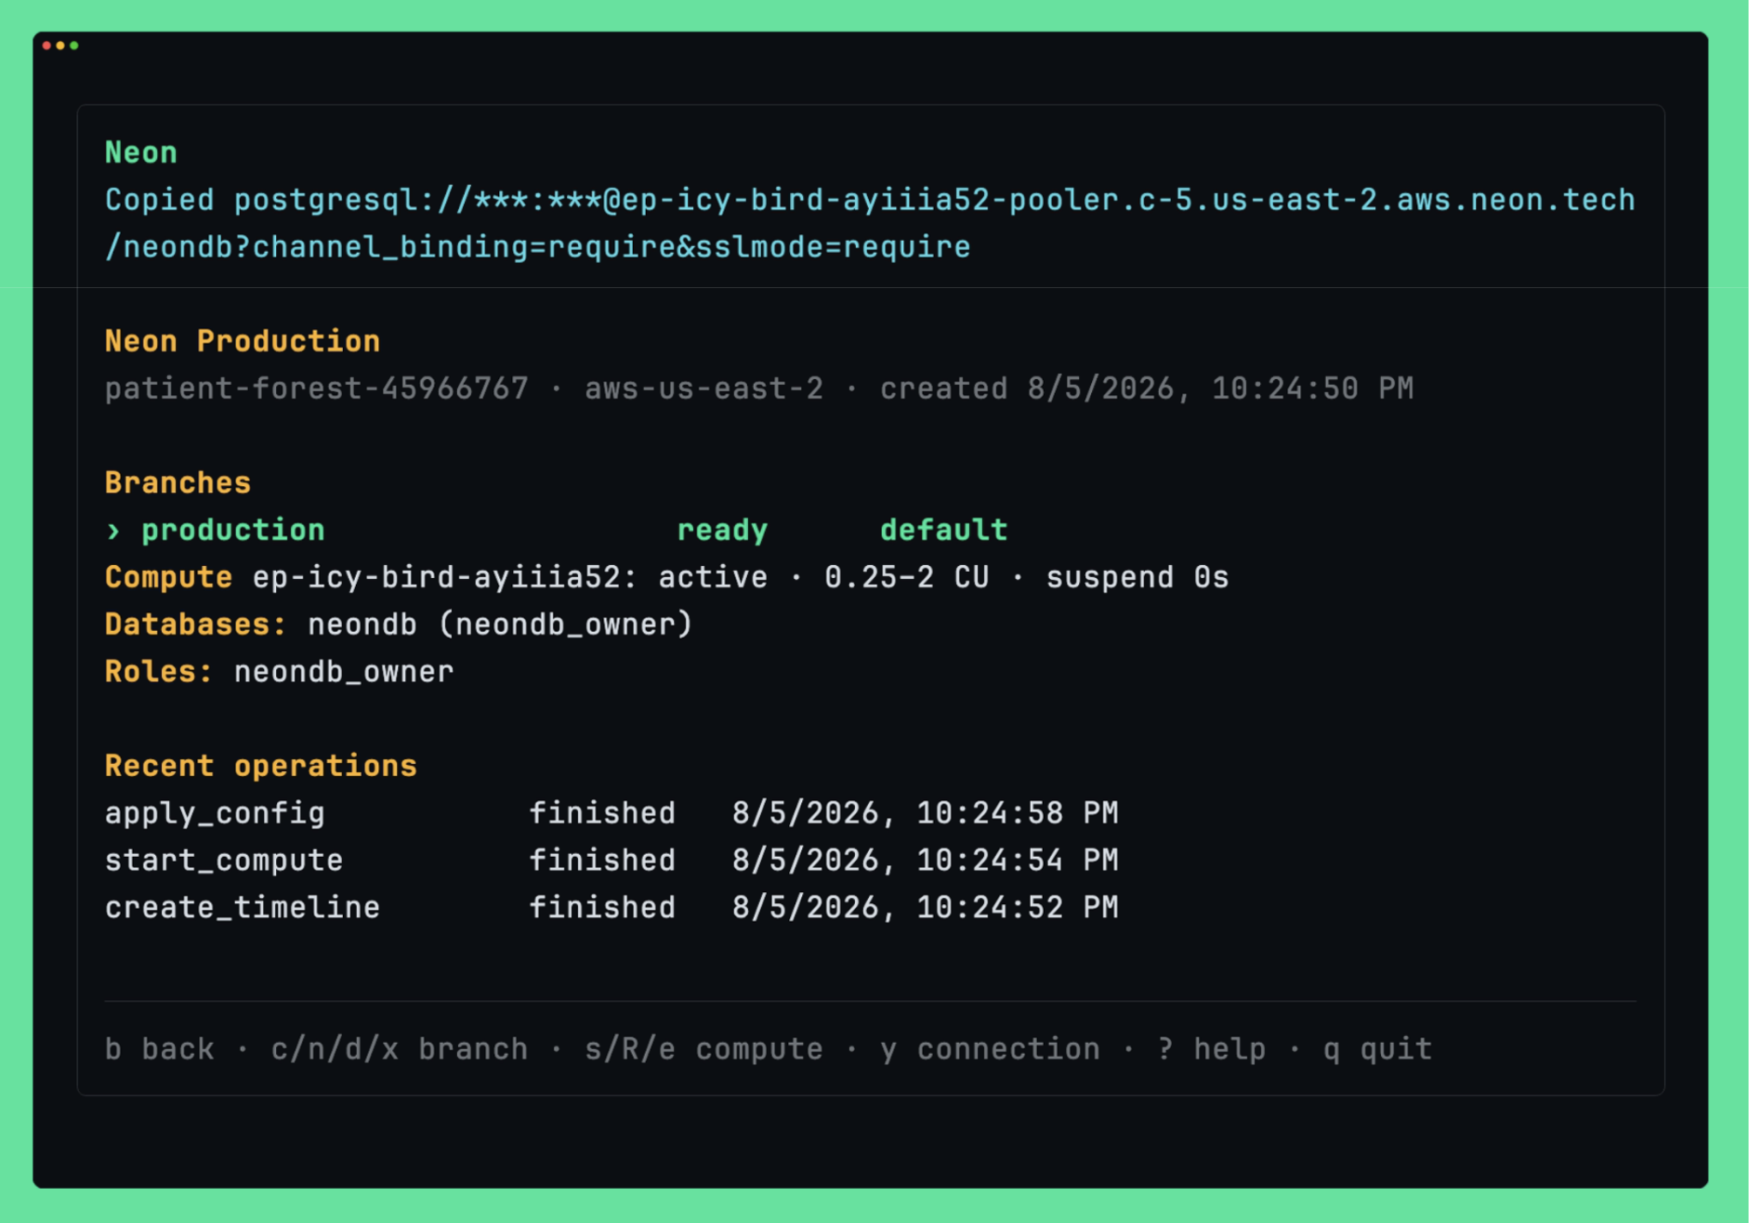The image size is (1749, 1223).
Task: Click the active compute status
Action: [713, 578]
